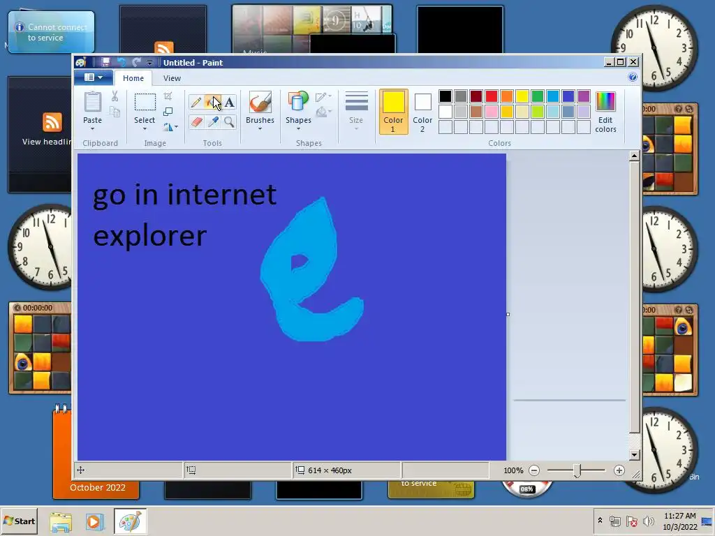Viewport: 715px width, 536px height.
Task: Click the Start button
Action: [19, 521]
